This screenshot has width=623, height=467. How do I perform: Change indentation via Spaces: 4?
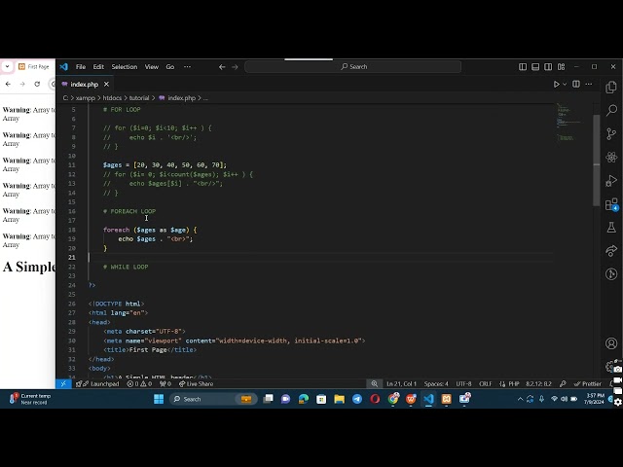(x=436, y=384)
